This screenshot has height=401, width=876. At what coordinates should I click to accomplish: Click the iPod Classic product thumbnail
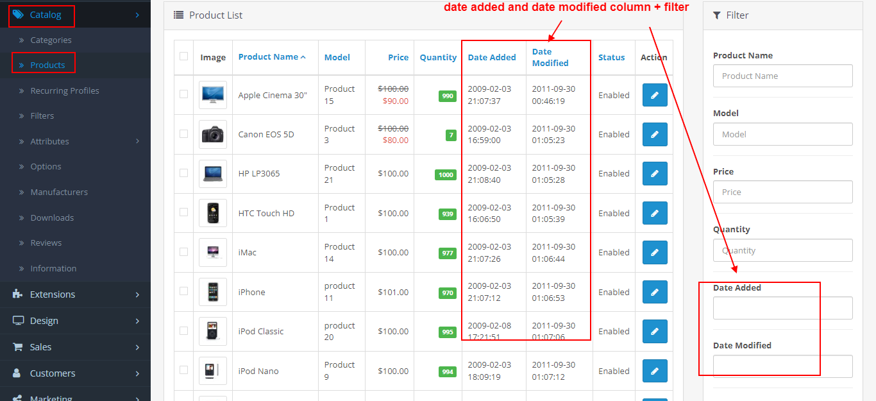pyautogui.click(x=212, y=331)
